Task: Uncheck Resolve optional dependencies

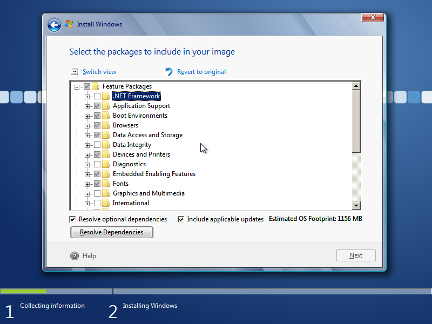Action: pos(72,219)
